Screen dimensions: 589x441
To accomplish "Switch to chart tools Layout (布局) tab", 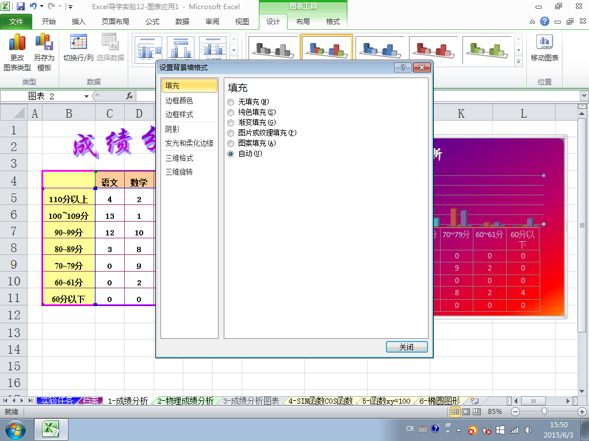I will 303,22.
